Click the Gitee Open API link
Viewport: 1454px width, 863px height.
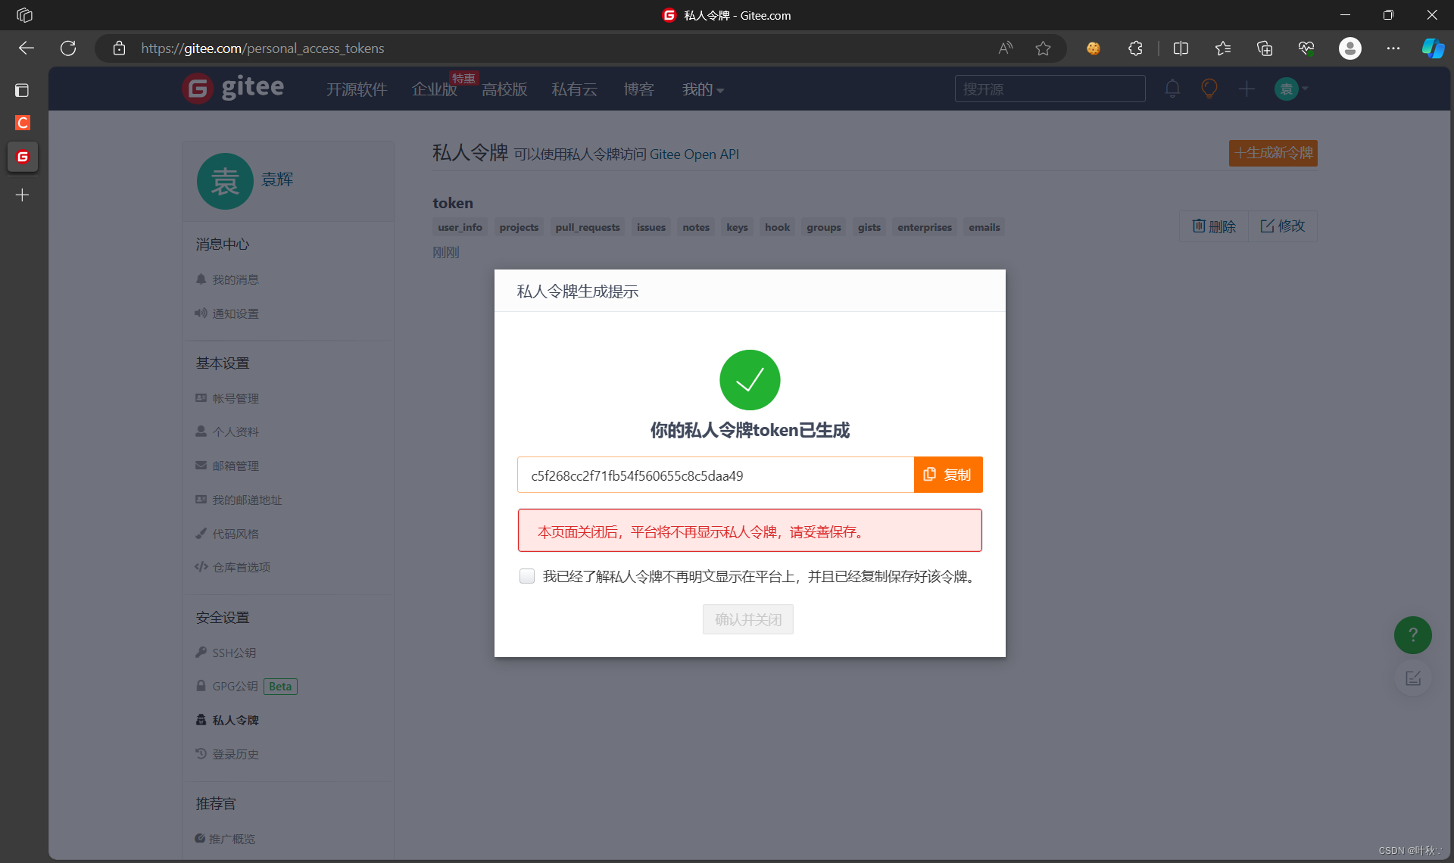(x=694, y=154)
